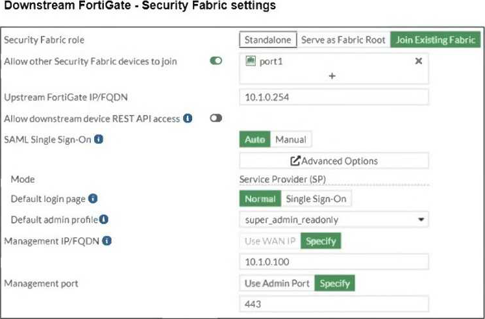Click info icon beside Default login page
This screenshot has width=485, height=319.
93,199
